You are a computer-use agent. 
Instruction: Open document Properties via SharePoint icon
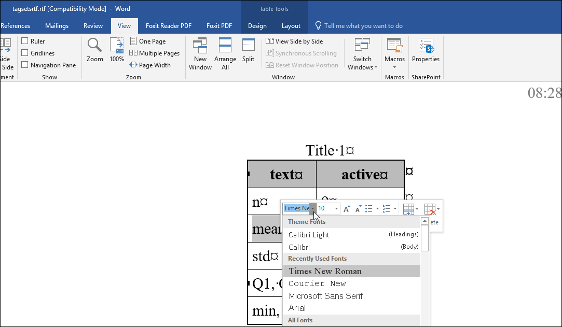pos(426,52)
